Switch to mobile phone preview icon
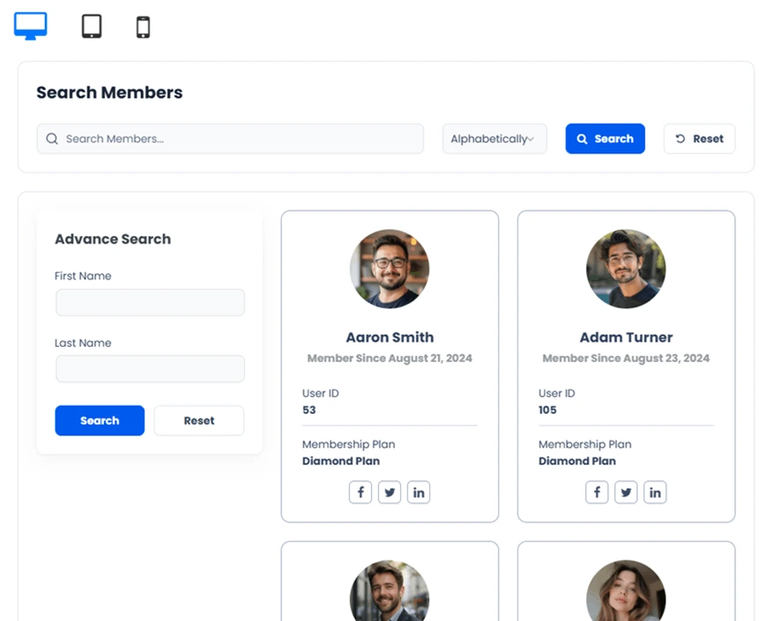This screenshot has height=621, width=773. click(x=143, y=26)
